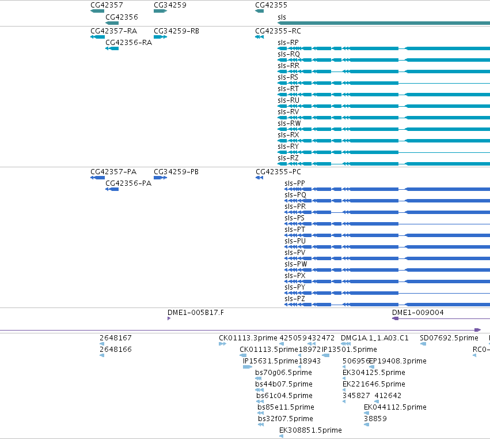This screenshot has height=439, width=490.
Task: Click the CG42356 gene feature bar
Action: pyautogui.click(x=112, y=23)
